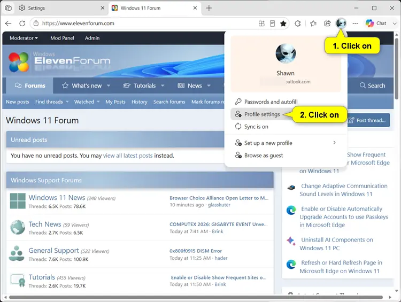This screenshot has width=401, height=302.
Task: Expand the Find threads dropdown arrow
Action: [67, 102]
